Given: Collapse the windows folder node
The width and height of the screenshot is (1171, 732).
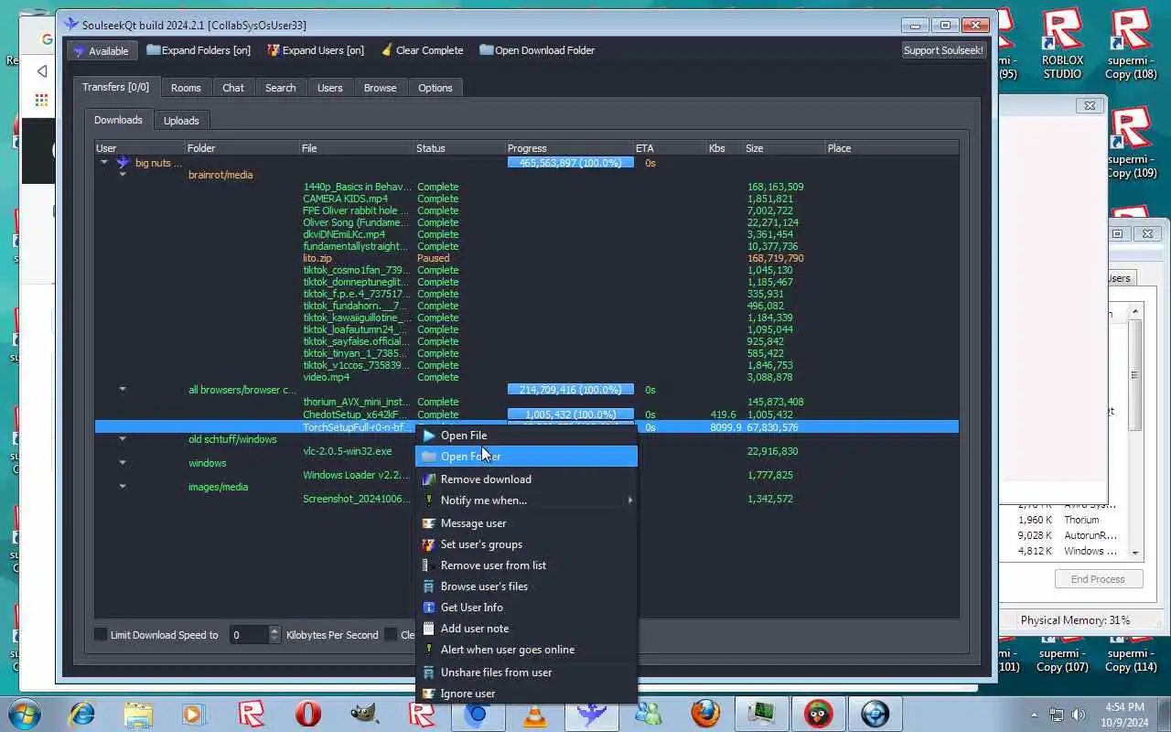Looking at the screenshot, I should [122, 463].
